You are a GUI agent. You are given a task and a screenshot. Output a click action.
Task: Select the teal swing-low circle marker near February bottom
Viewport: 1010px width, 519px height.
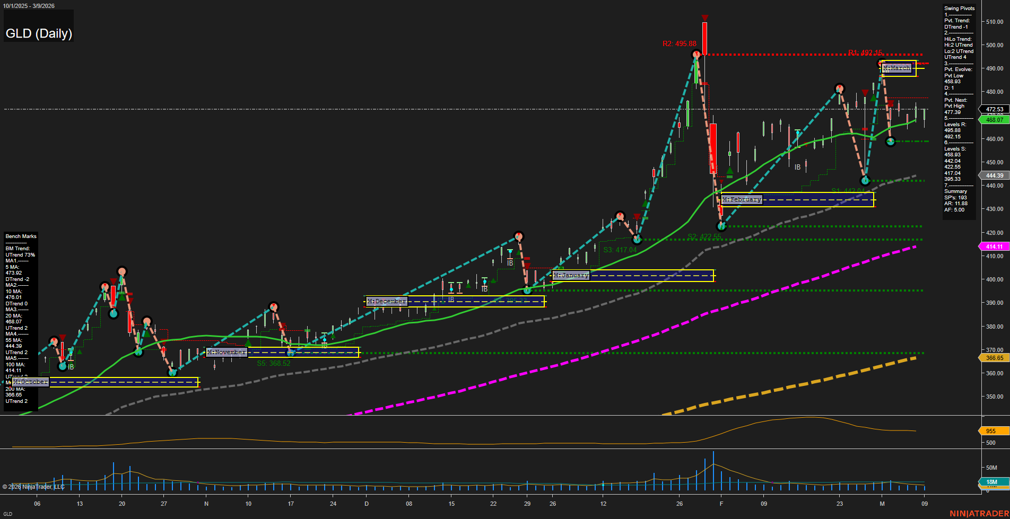click(x=721, y=225)
